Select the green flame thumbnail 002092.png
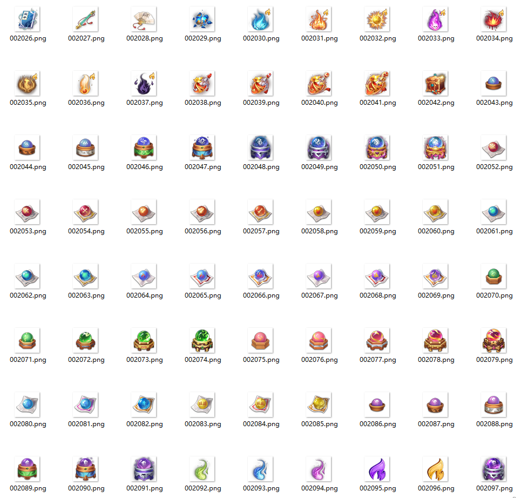Viewport: 521px width, 498px height. click(x=202, y=468)
